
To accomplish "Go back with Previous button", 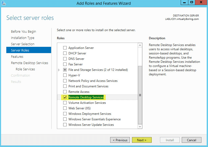I will [x=120, y=140].
